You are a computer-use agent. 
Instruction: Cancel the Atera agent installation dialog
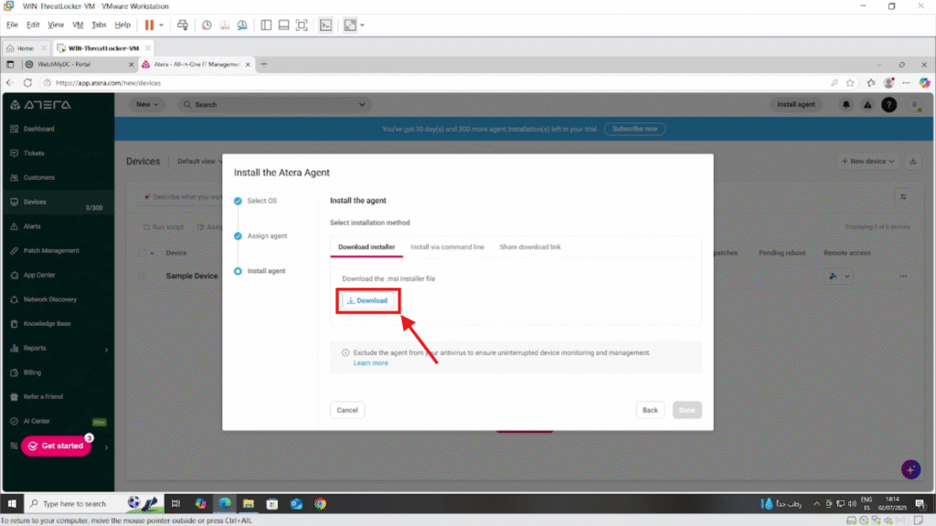(x=346, y=410)
